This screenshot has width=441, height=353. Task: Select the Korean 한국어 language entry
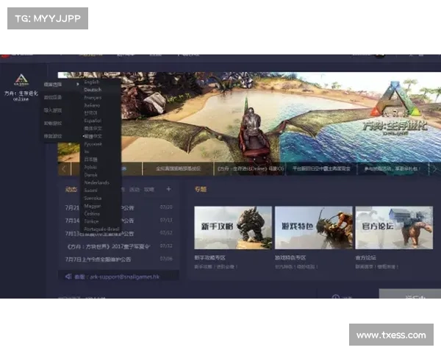click(x=90, y=113)
